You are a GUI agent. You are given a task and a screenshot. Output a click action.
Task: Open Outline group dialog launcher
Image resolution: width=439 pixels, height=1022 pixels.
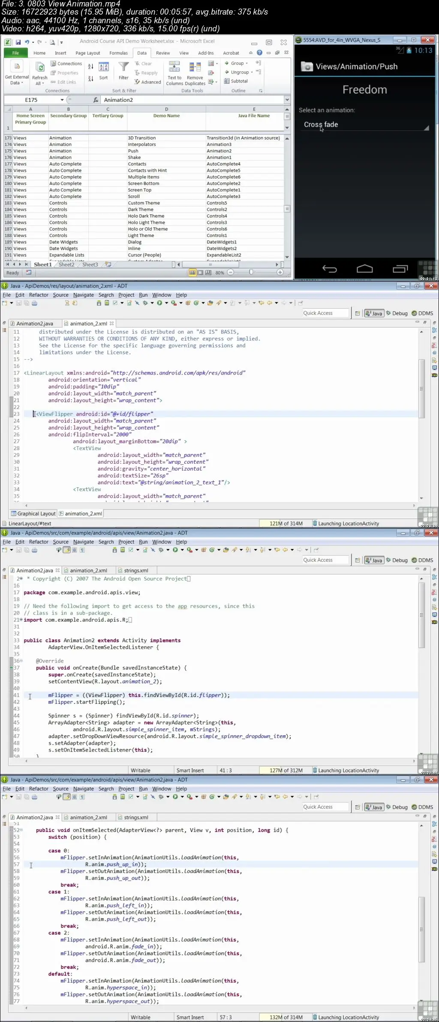click(x=260, y=91)
